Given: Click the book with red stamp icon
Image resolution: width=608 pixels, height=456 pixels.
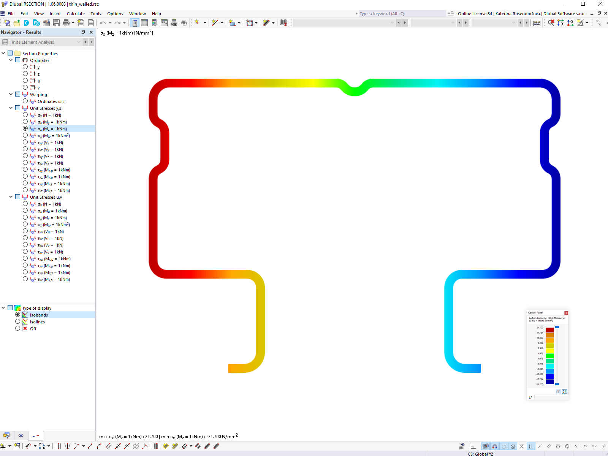Looking at the screenshot, I should point(283,23).
